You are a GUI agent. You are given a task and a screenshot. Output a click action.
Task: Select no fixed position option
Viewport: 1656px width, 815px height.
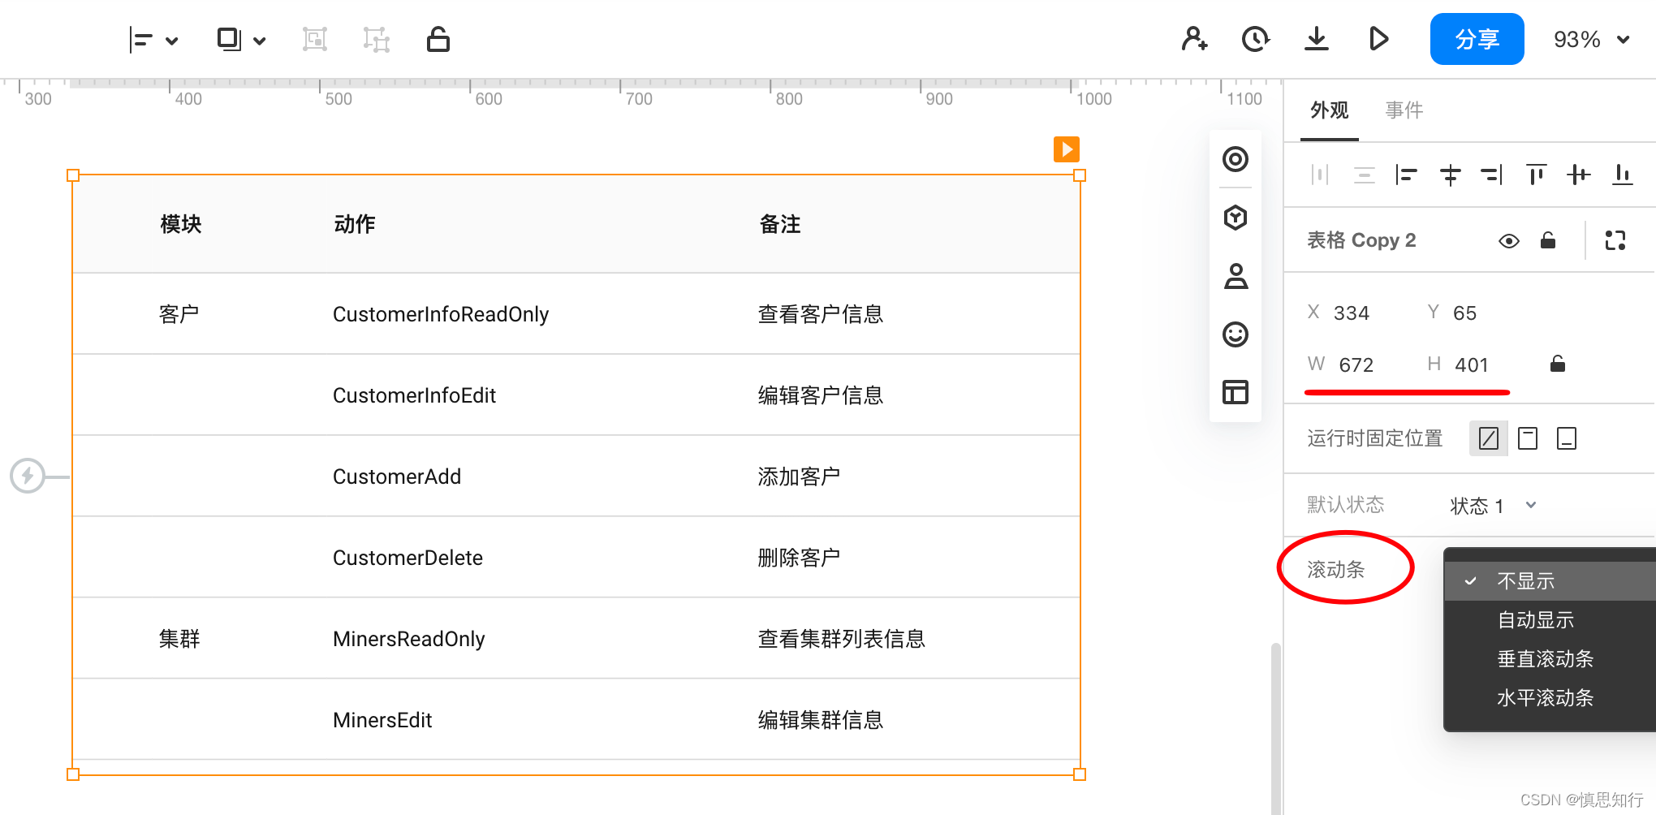[1489, 438]
